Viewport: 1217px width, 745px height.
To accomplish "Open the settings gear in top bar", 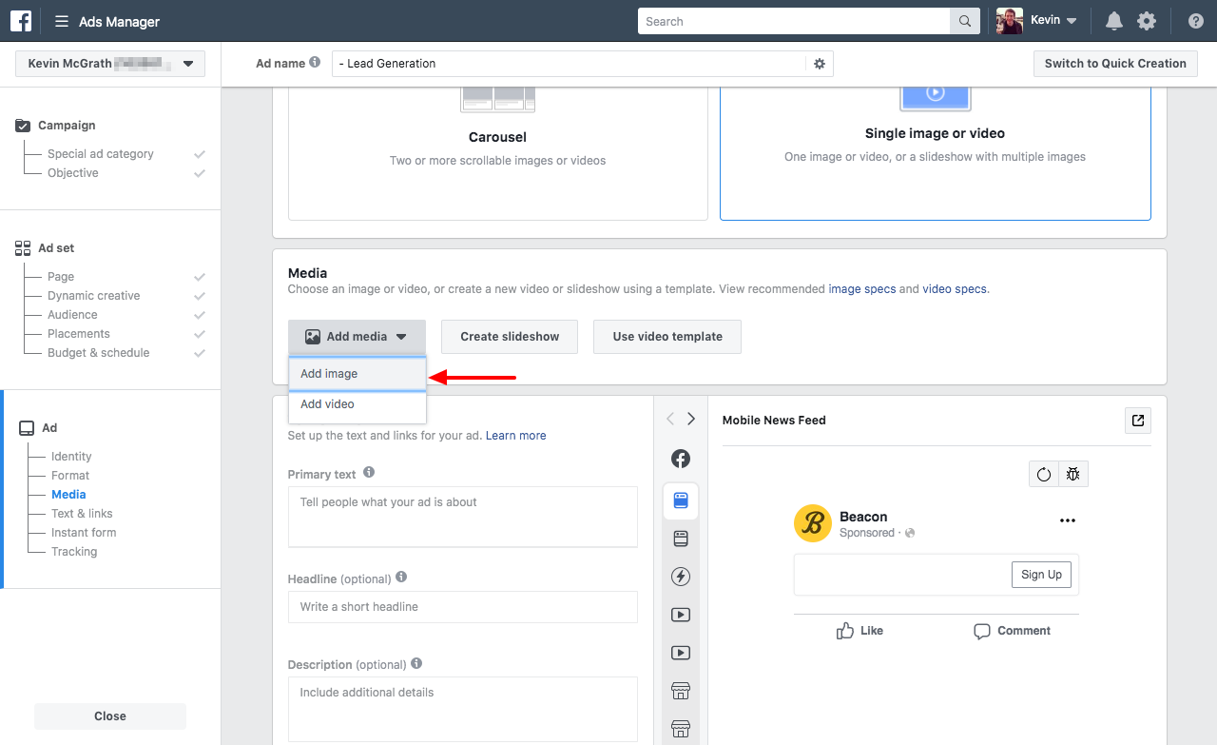I will [x=1147, y=21].
